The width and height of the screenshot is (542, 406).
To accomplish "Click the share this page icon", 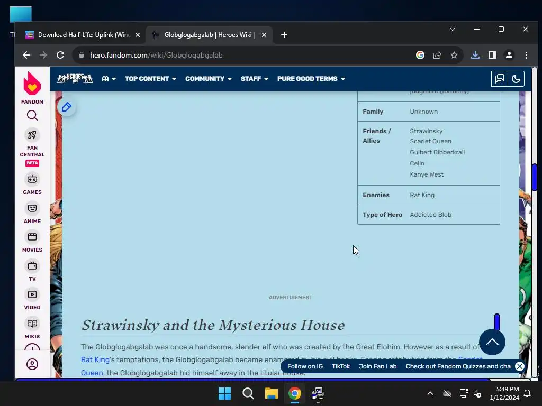I will click(x=437, y=55).
